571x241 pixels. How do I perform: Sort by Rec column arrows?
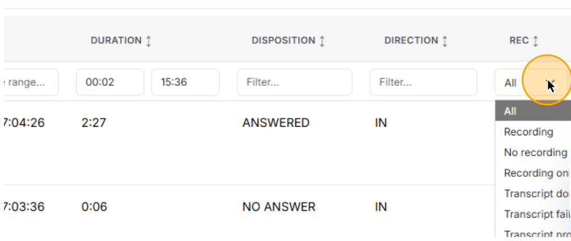[x=535, y=41]
